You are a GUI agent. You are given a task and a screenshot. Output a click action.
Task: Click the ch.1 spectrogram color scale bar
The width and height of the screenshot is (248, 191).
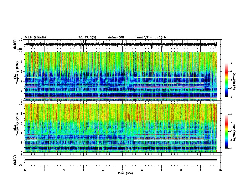(227, 80)
